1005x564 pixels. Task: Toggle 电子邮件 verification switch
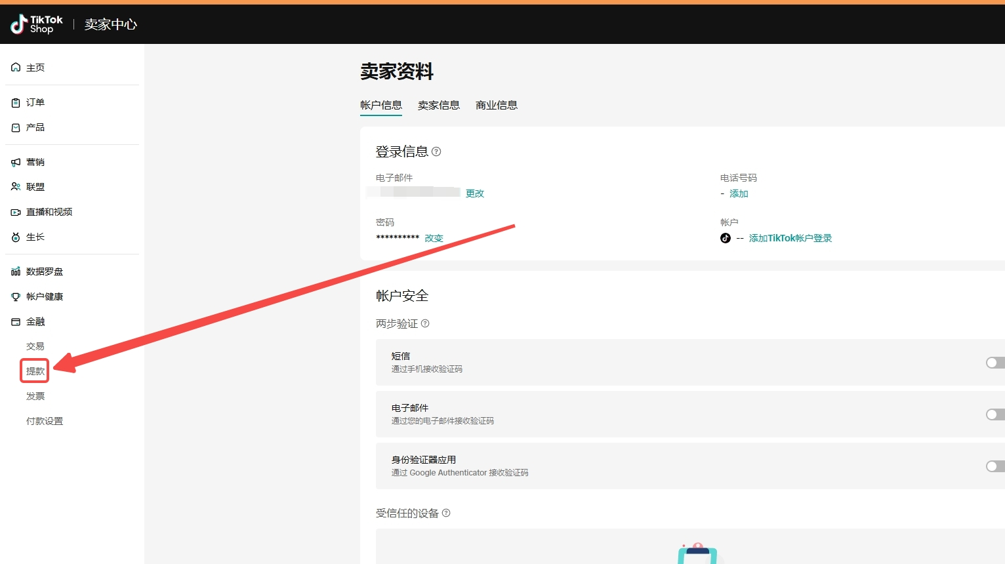995,414
